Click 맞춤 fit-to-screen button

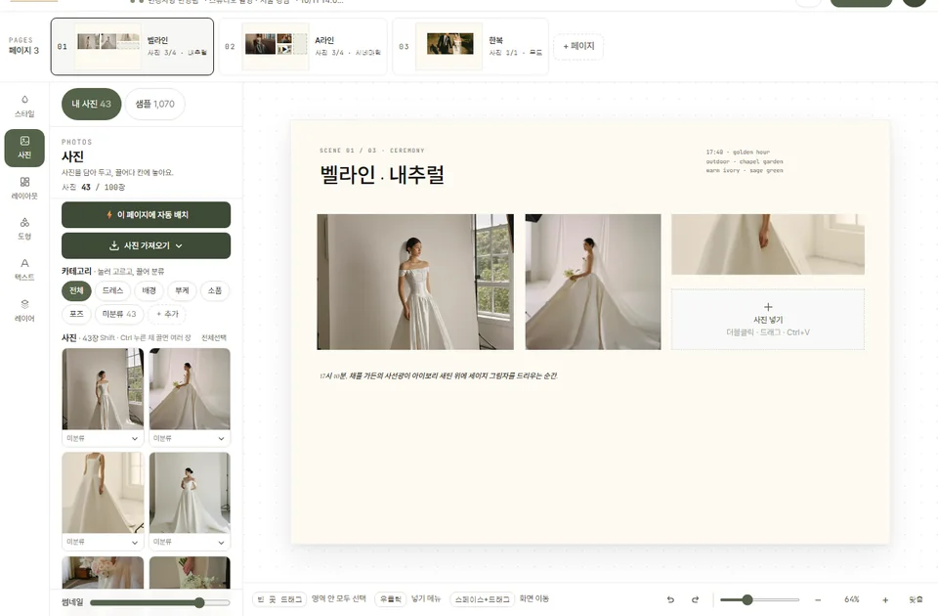pos(916,599)
